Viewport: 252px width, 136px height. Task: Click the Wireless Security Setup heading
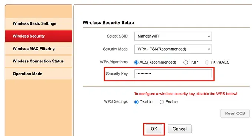[x=108, y=23]
